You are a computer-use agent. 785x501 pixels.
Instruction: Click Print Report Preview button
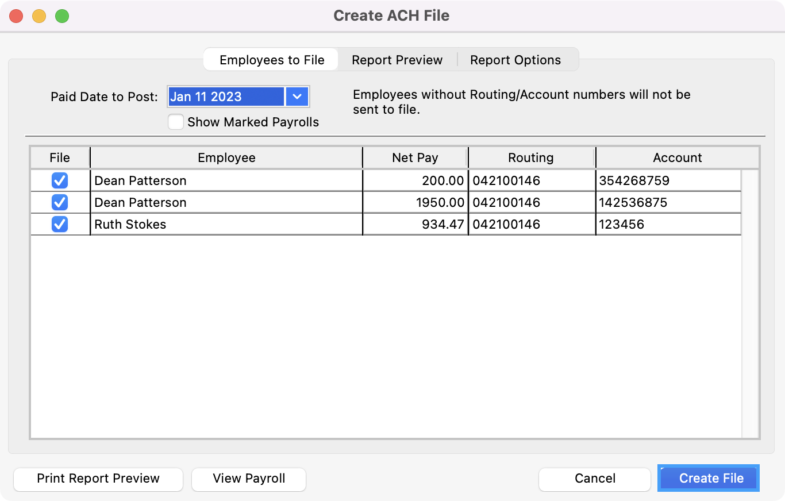click(98, 478)
